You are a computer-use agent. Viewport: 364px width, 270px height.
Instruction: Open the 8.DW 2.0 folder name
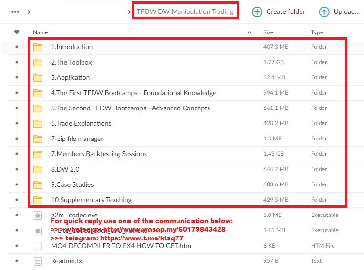[65, 169]
